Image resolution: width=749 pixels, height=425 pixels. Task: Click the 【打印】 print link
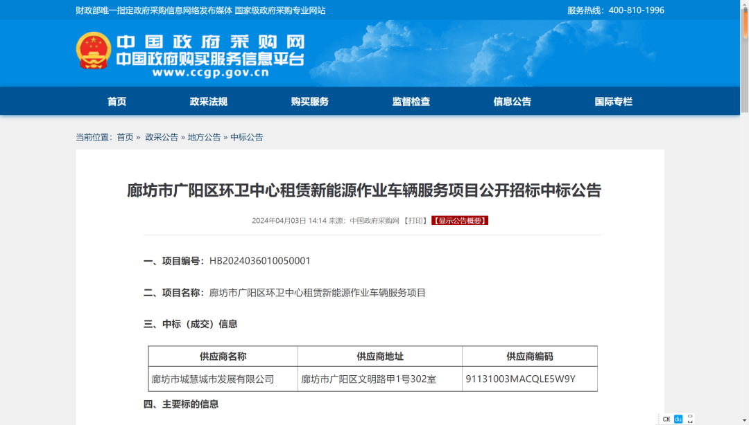[x=415, y=221]
